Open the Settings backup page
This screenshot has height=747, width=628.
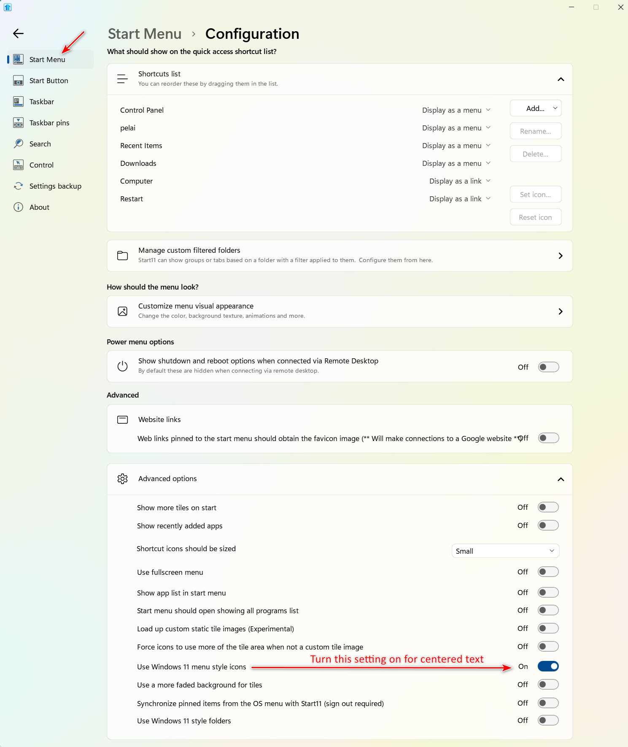click(51, 186)
